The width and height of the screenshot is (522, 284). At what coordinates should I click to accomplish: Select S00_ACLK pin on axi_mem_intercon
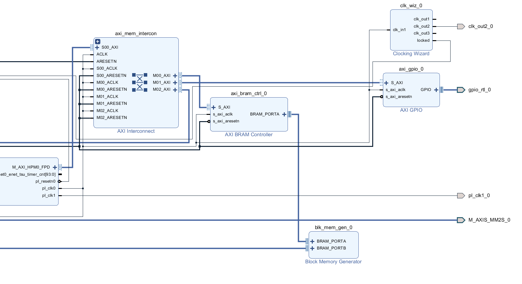pyautogui.click(x=107, y=68)
